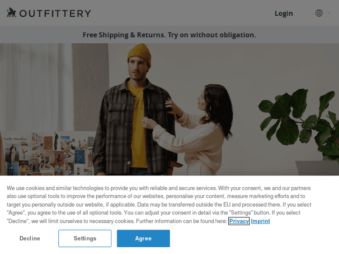Open cookie Settings
339x254 pixels.
[85, 238]
